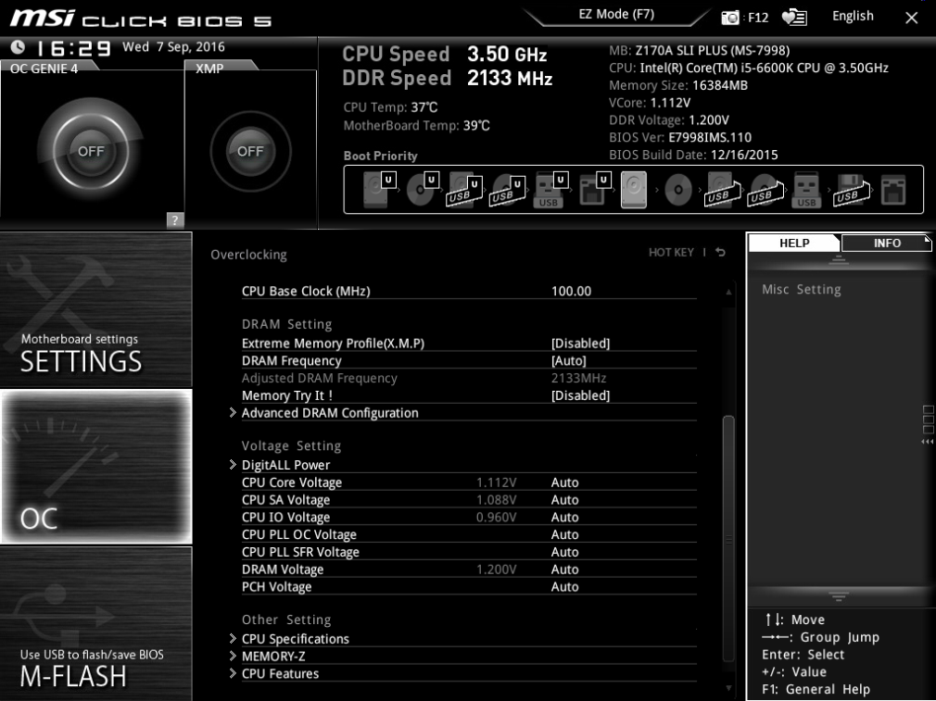
Task: Toggle the OC GENIE 4 OFF knob
Action: 91,151
